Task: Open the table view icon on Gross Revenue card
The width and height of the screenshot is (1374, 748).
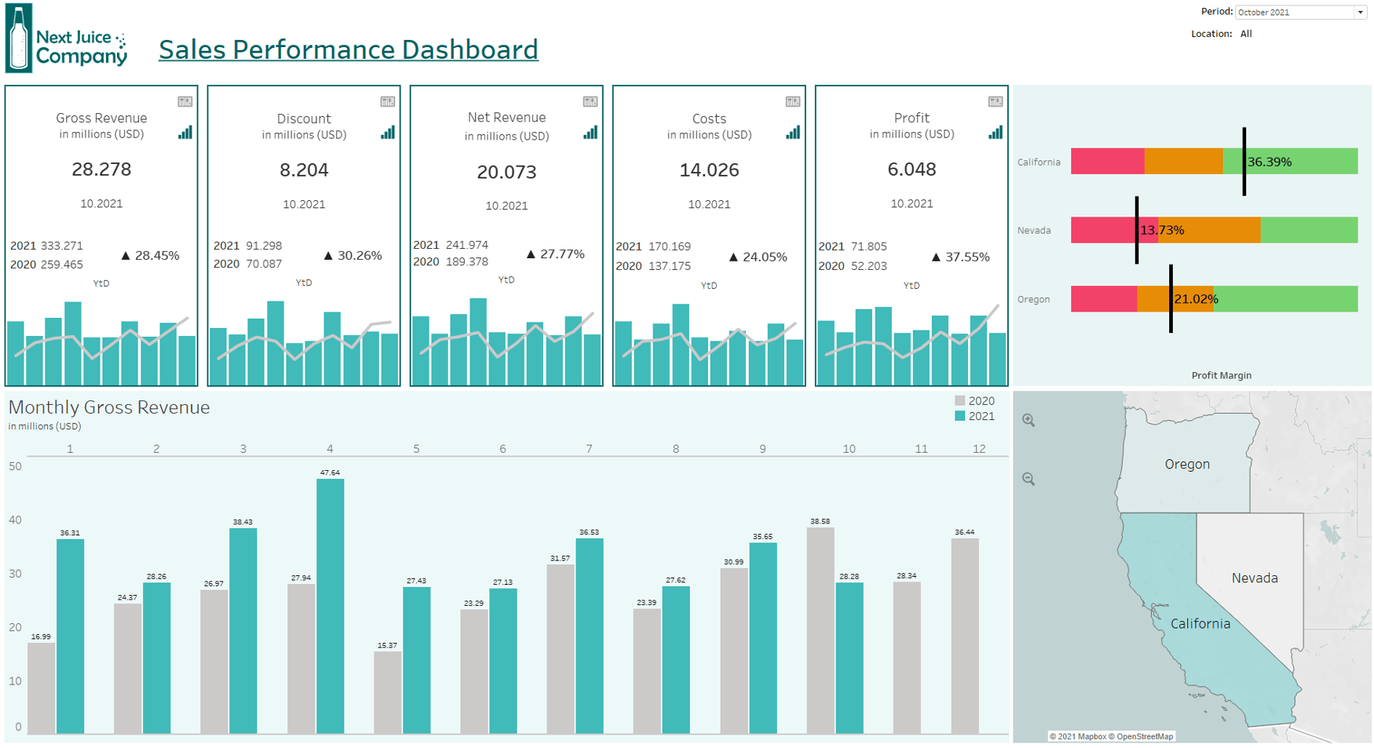Action: click(185, 100)
